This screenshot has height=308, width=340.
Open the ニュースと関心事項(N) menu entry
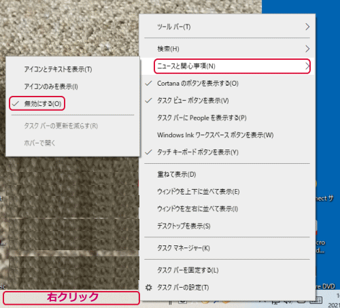(x=227, y=66)
